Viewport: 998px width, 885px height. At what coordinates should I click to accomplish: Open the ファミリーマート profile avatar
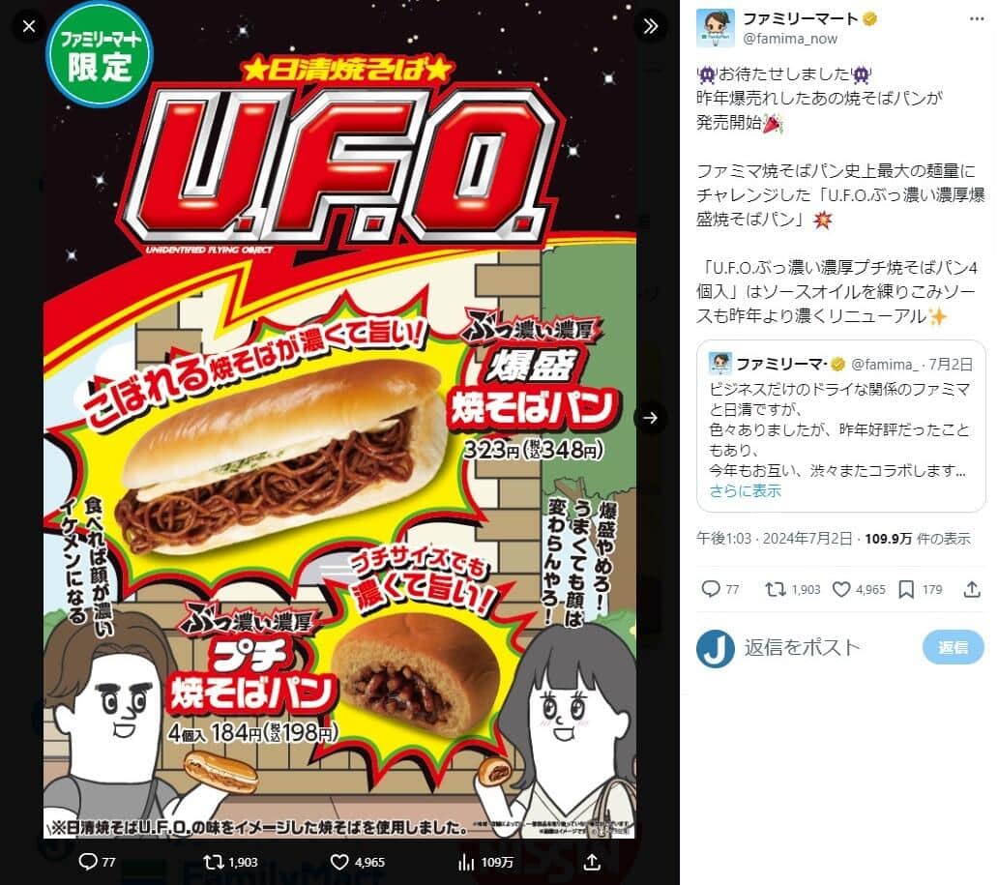coord(716,28)
